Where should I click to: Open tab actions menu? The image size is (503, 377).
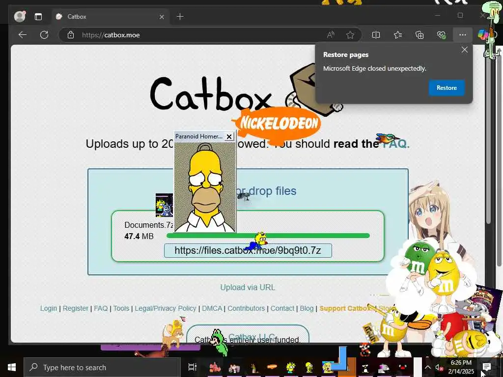38,17
